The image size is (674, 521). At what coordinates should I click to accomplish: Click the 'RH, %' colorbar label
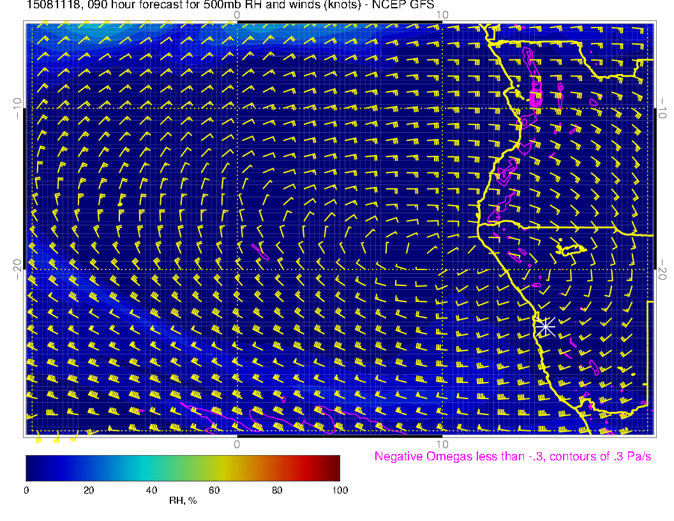pyautogui.click(x=183, y=501)
